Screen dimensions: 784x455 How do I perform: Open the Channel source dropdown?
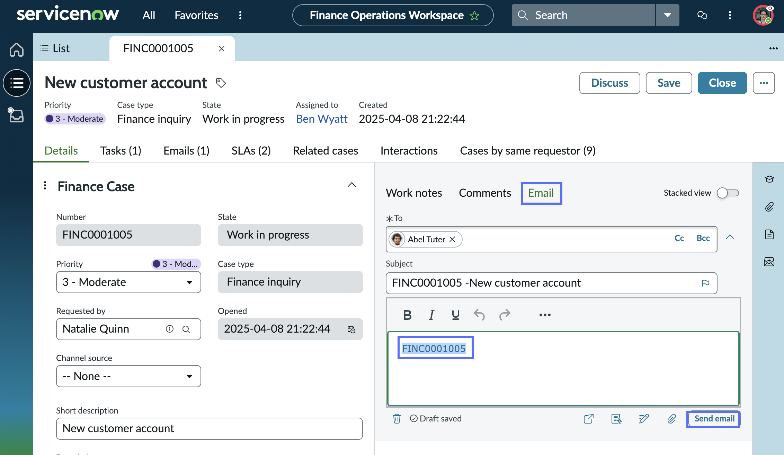click(128, 376)
